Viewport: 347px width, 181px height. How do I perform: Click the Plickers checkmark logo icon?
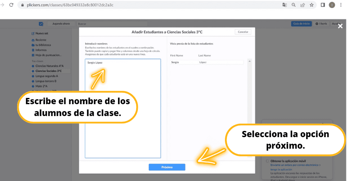click(x=41, y=24)
